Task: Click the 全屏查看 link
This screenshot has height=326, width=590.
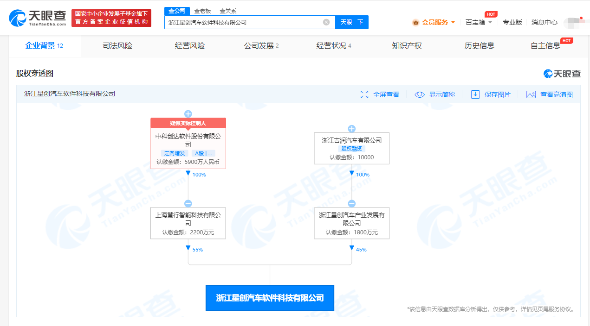Action: 386,94
